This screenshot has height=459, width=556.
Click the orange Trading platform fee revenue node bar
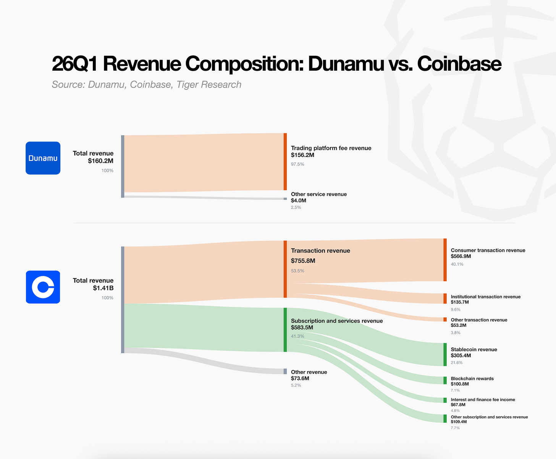point(285,162)
